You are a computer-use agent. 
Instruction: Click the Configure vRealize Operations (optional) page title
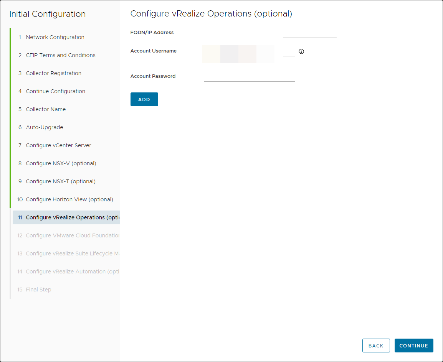point(211,13)
